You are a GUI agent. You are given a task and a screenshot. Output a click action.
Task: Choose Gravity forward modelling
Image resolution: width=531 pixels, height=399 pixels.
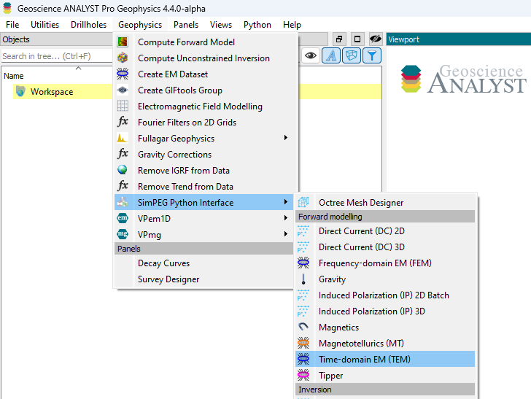pos(332,279)
